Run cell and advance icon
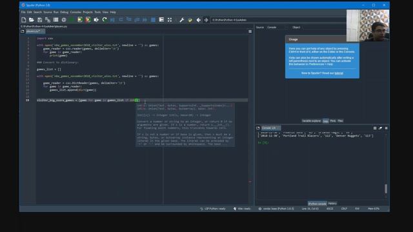 pyautogui.click(x=88, y=20)
